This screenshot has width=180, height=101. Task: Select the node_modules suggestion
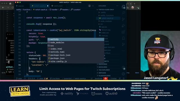pos(76,42)
